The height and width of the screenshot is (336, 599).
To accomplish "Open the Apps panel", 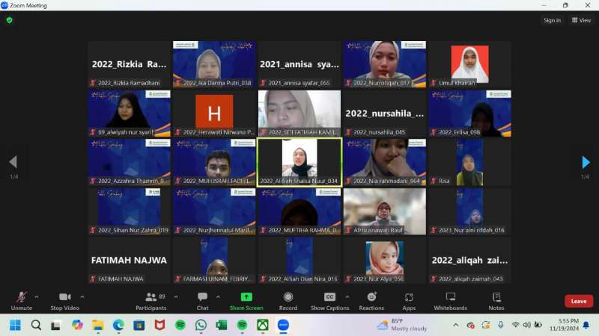I will [x=409, y=300].
